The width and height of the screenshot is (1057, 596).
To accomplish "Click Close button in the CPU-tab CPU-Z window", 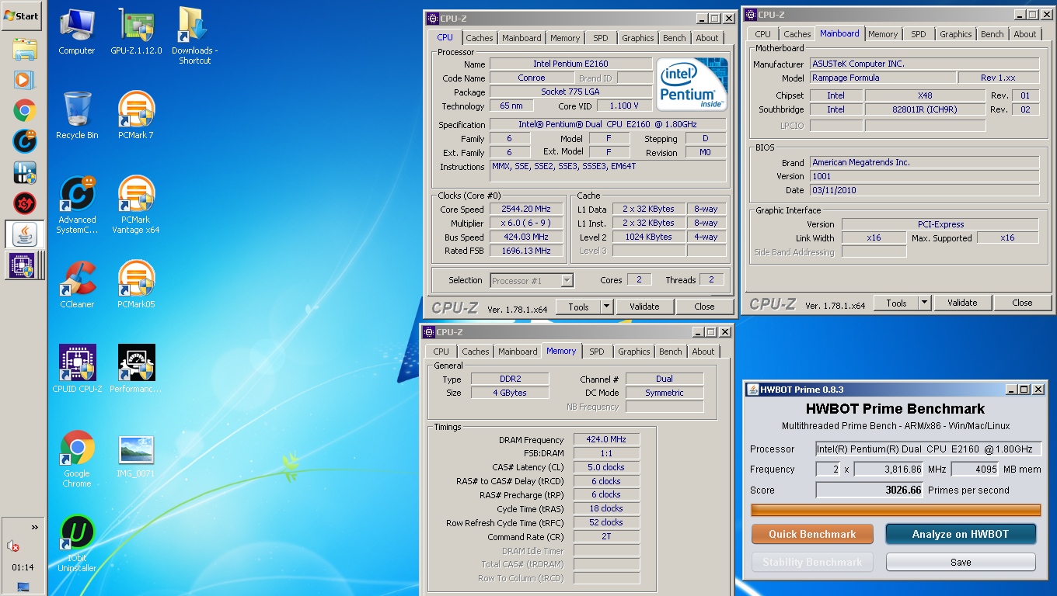I will pyautogui.click(x=704, y=307).
